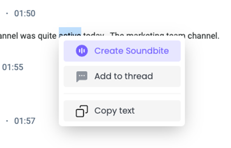Select the Create Soundbite label in popup
231x148 pixels.
click(131, 51)
